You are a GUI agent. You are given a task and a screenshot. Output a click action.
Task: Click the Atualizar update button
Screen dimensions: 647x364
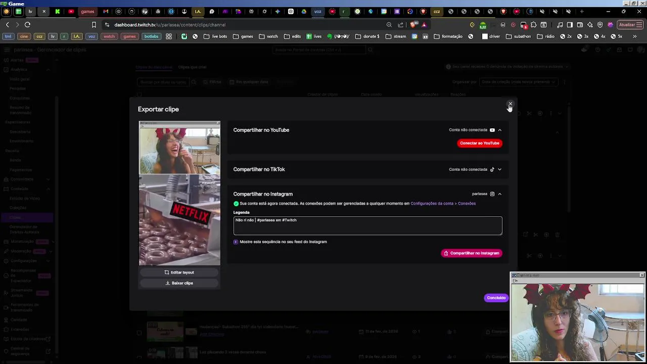point(630,24)
